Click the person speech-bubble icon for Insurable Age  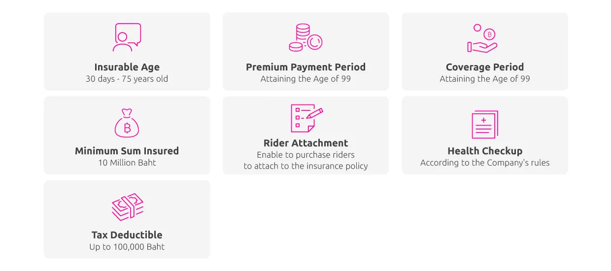(127, 37)
